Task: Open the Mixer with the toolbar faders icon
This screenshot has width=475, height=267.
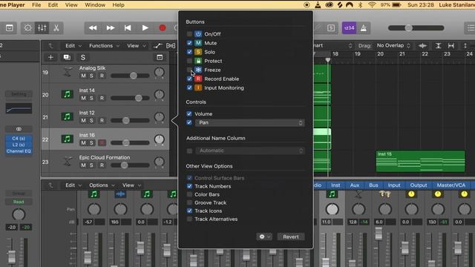Action: [42, 28]
